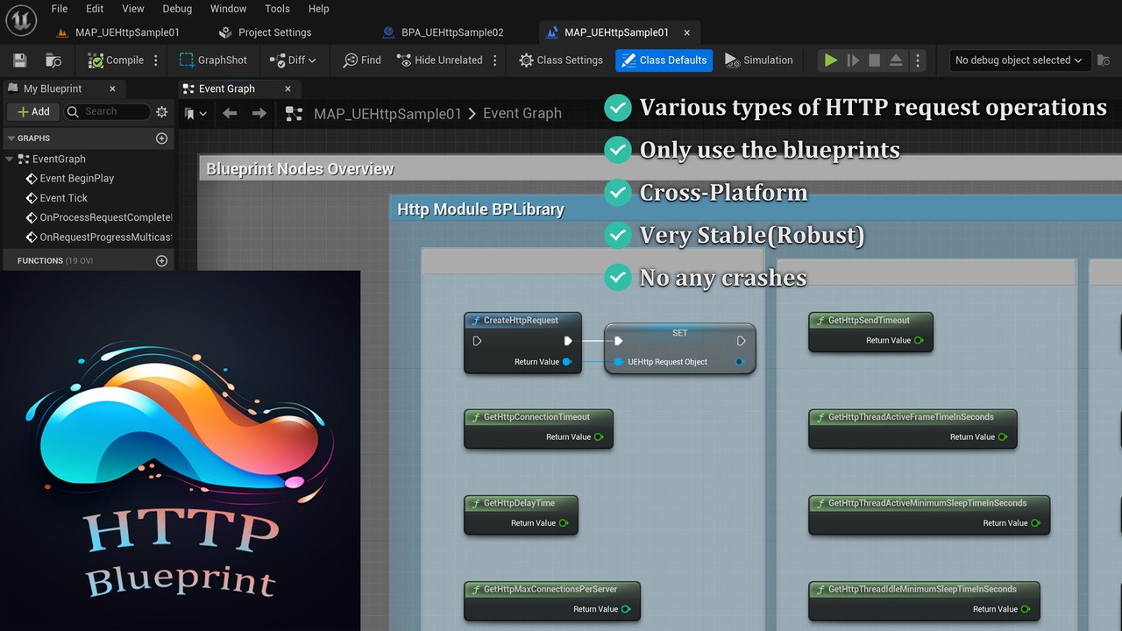Open the Window menu
This screenshot has height=631, width=1122.
(x=229, y=9)
